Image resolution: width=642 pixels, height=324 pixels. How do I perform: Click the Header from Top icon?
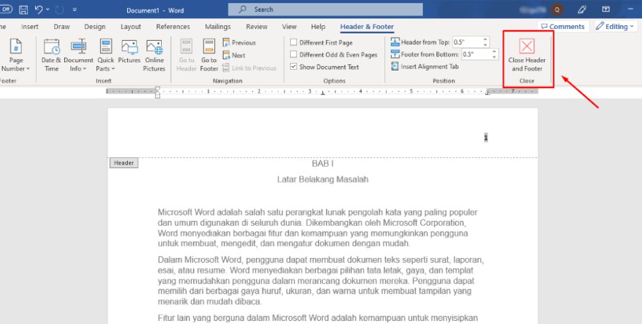click(x=395, y=42)
